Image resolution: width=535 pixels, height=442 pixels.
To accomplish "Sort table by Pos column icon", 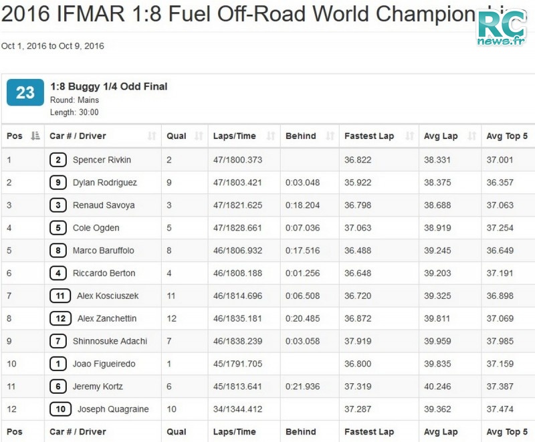I will [35, 136].
